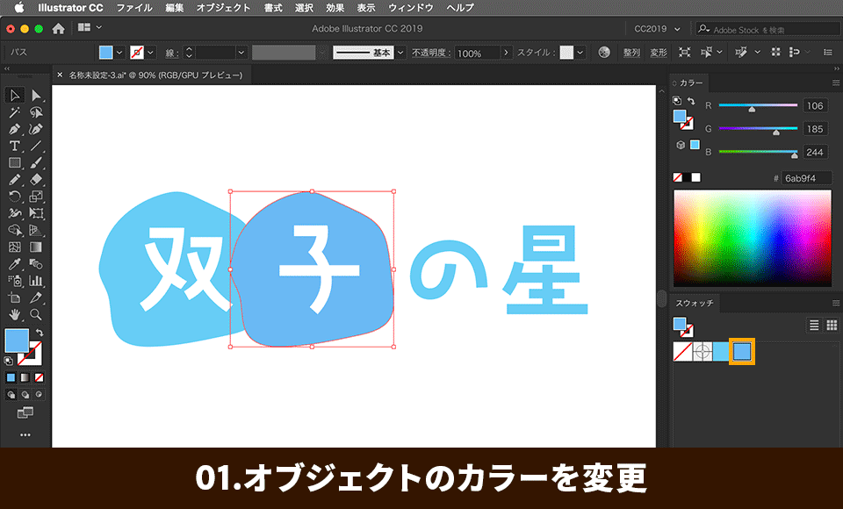
Task: Select the Zoom tool
Action: pos(36,314)
